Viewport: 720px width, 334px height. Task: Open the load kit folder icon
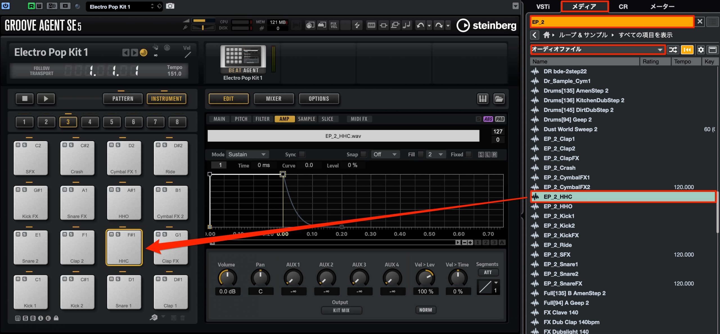point(499,99)
